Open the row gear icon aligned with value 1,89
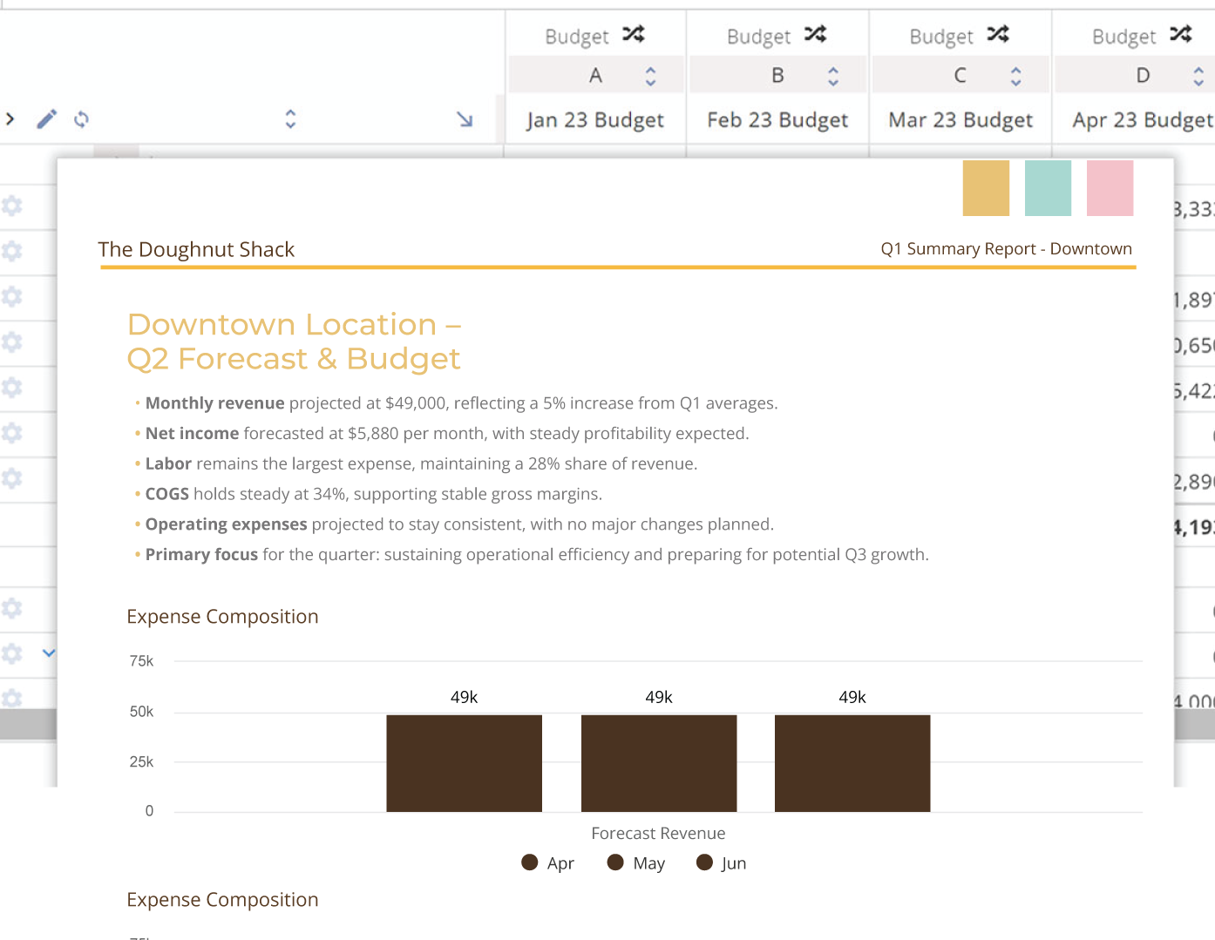This screenshot has width=1215, height=940. click(x=12, y=297)
